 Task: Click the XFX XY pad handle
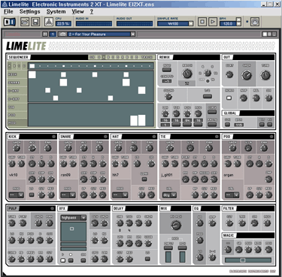[x=71, y=228]
